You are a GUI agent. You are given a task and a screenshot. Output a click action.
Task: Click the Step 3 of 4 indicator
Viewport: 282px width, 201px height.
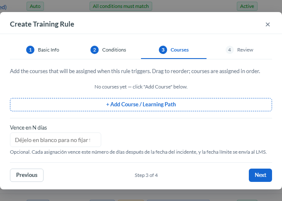[146, 175]
